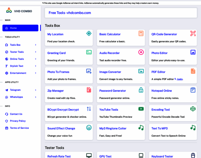This screenshot has width=201, height=158.
Task: Click the QR-Code Generator icon
Action: [193, 33]
